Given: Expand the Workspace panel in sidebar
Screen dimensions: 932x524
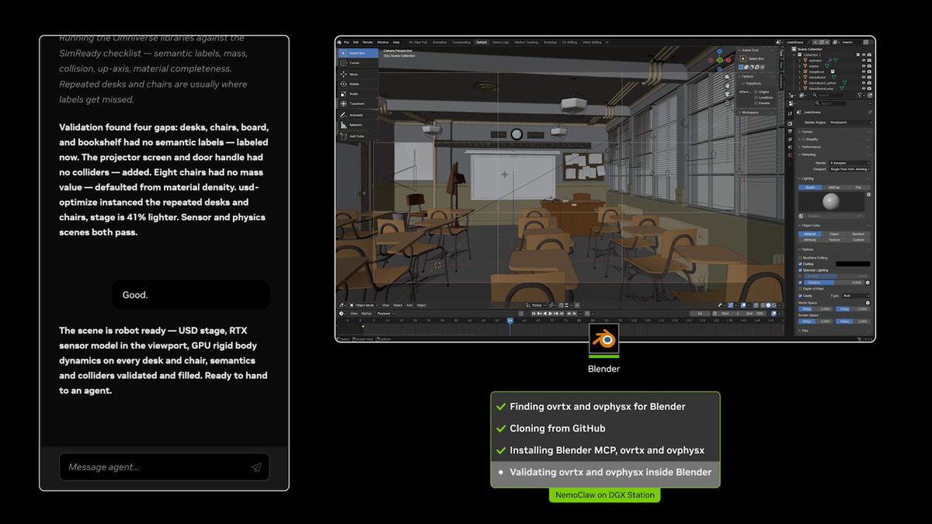Looking at the screenshot, I should click(x=749, y=113).
